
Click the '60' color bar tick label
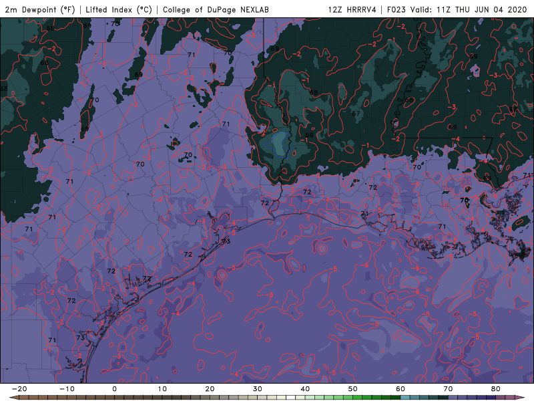coord(400,389)
